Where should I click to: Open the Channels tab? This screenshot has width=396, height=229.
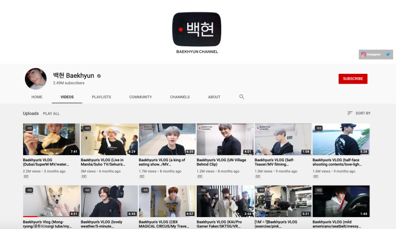coord(180,97)
